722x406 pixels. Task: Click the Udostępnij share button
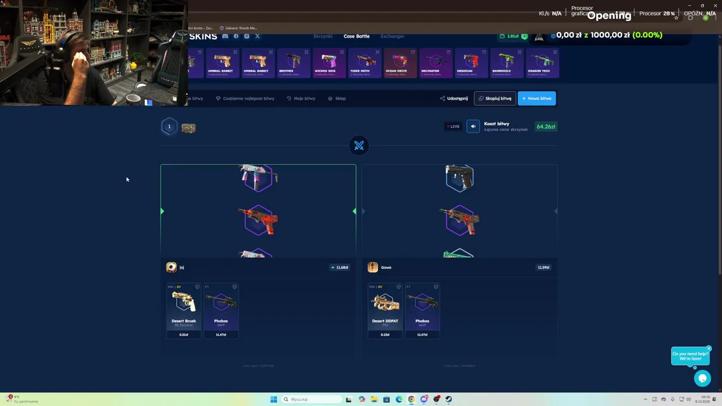tap(454, 99)
